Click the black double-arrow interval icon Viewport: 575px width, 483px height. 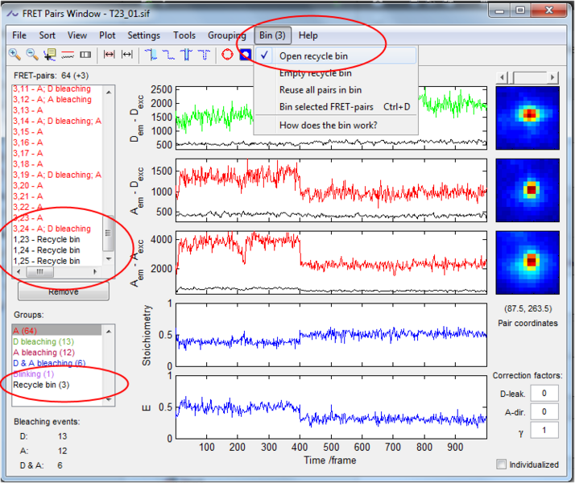127,55
